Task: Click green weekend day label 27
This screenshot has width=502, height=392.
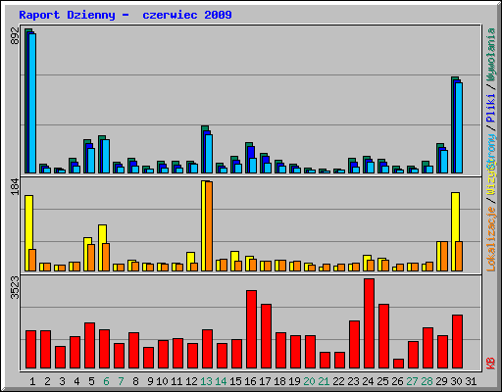Action: 412,381
